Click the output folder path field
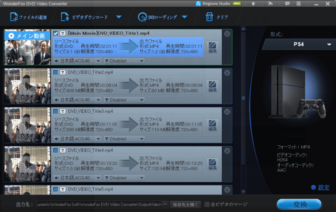The image size is (336, 212). (x=99, y=204)
